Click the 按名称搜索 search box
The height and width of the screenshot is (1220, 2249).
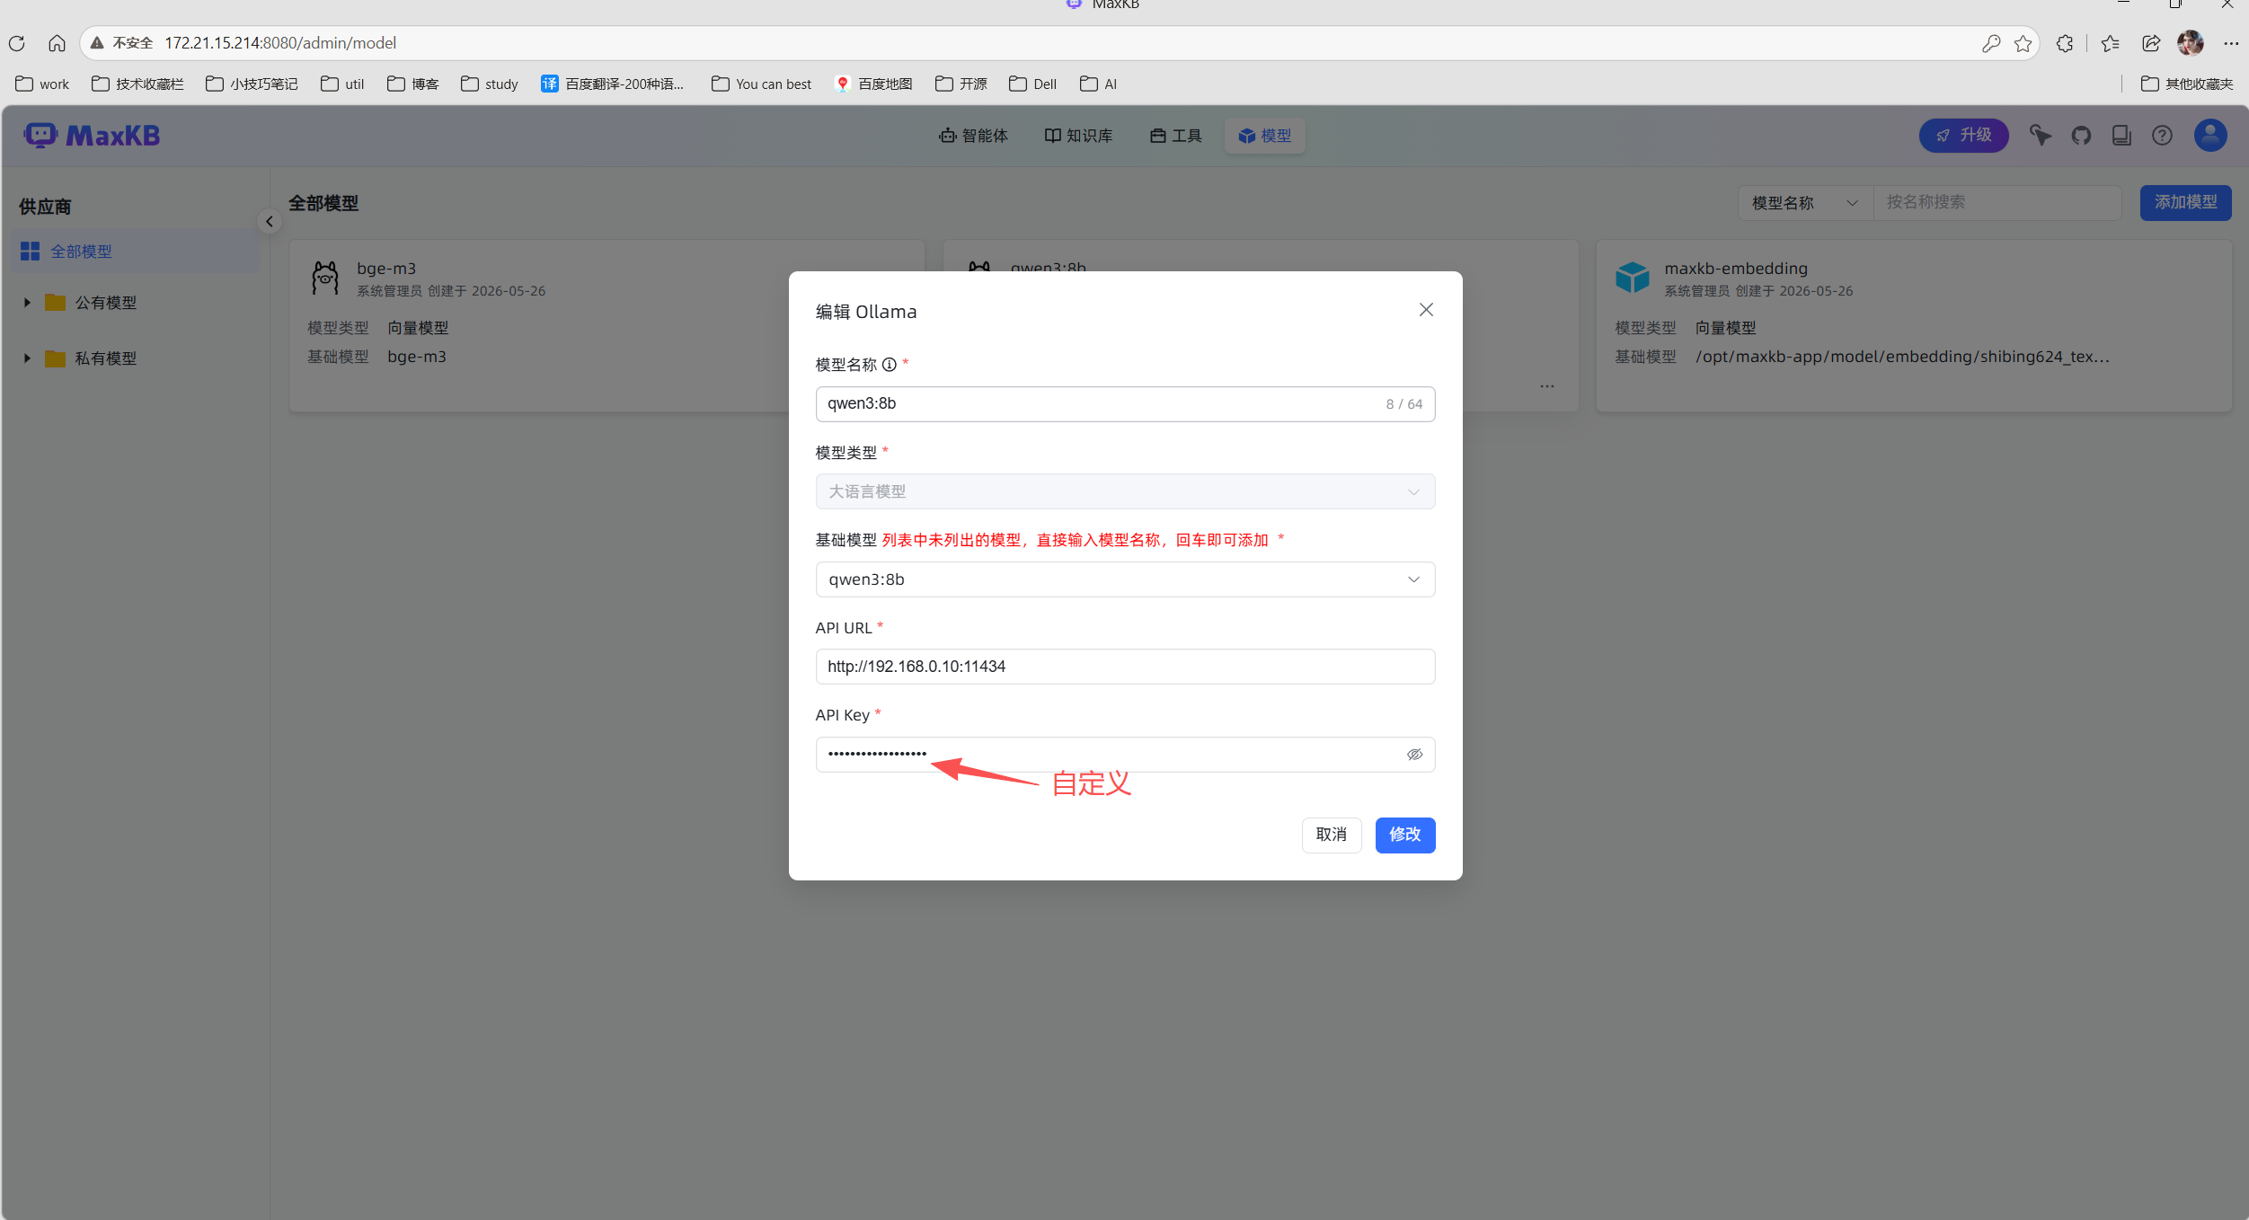[1997, 203]
